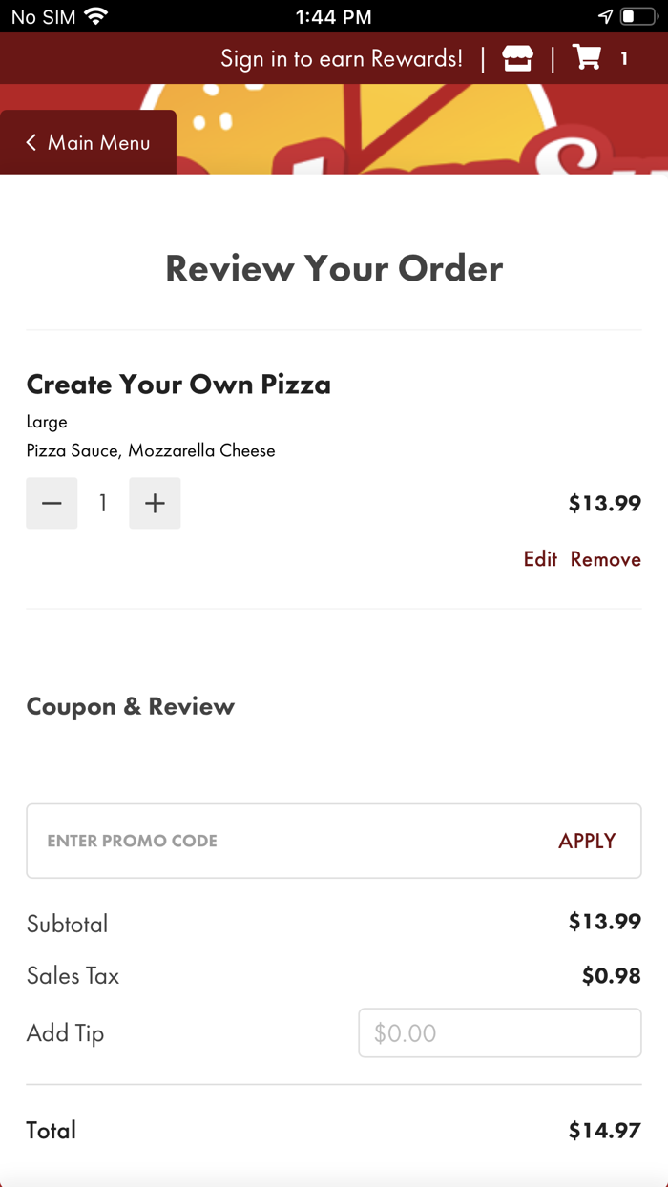Decrease pizza quantity with the minus button
668x1187 pixels.
[52, 503]
